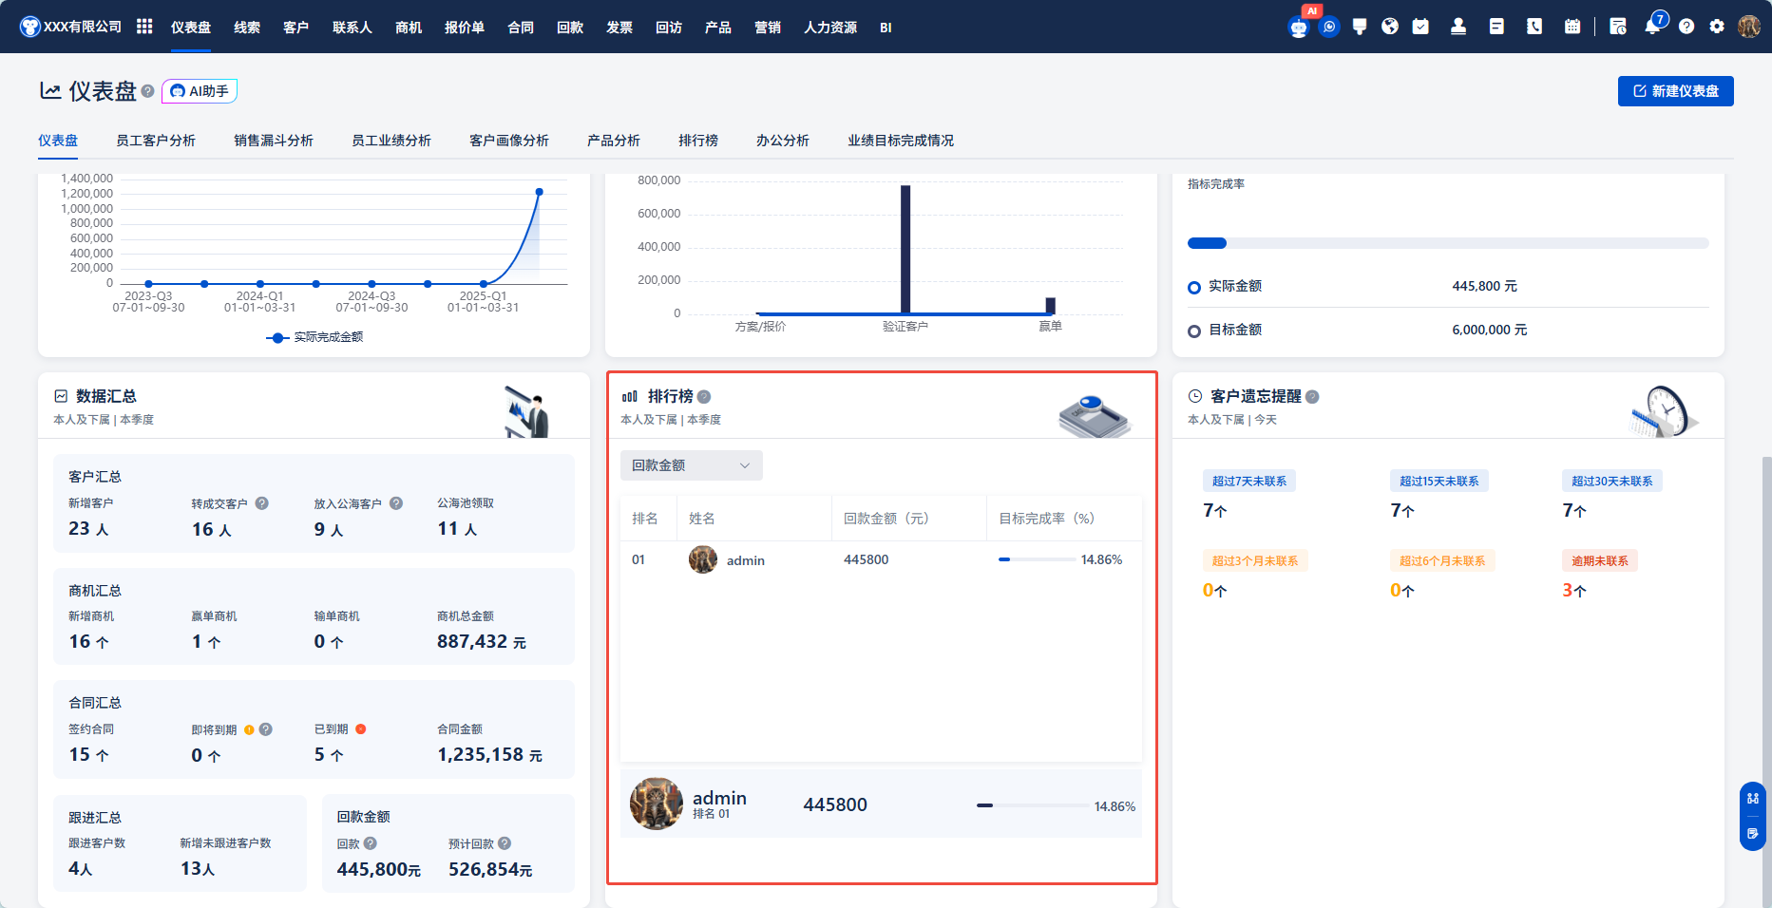Open the app grid launcher icon

144,27
